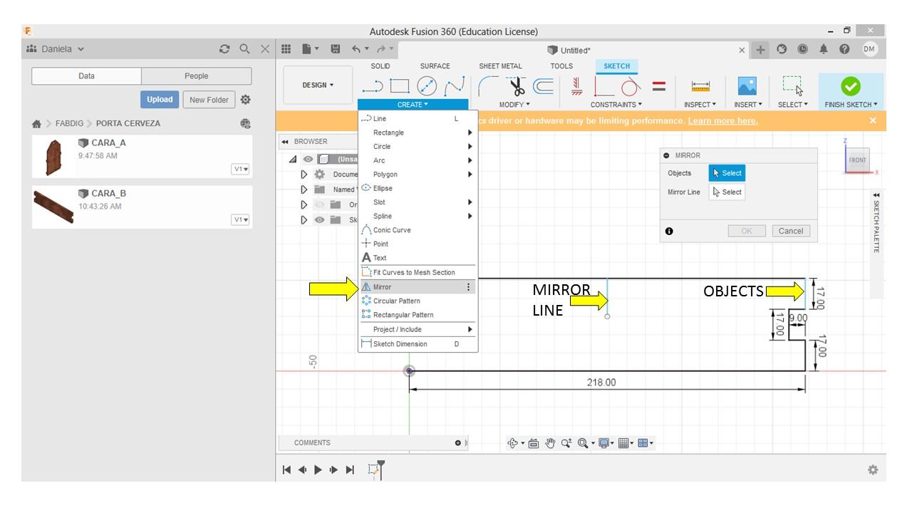Click Select button for Mirror Line
This screenshot has height=513, width=912.
(727, 192)
